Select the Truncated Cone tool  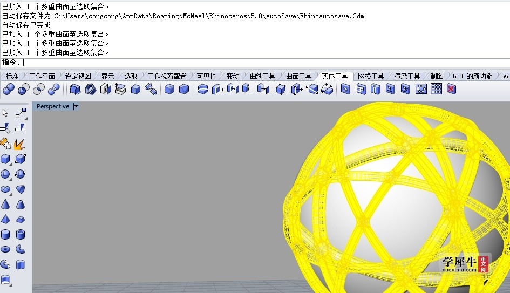20,204
